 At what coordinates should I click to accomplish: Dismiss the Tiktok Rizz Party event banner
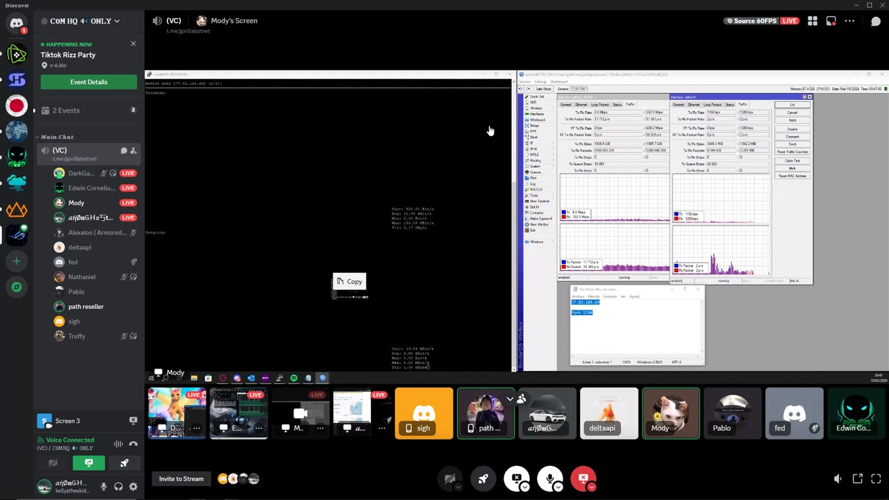coord(133,44)
